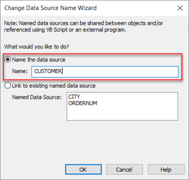Click the 'Name the data source' label text
This screenshot has height=180, width=189.
39,60
